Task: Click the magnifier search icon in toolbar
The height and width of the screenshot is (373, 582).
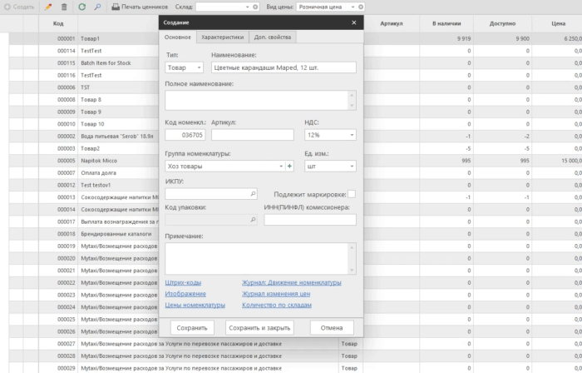Action: [x=96, y=6]
